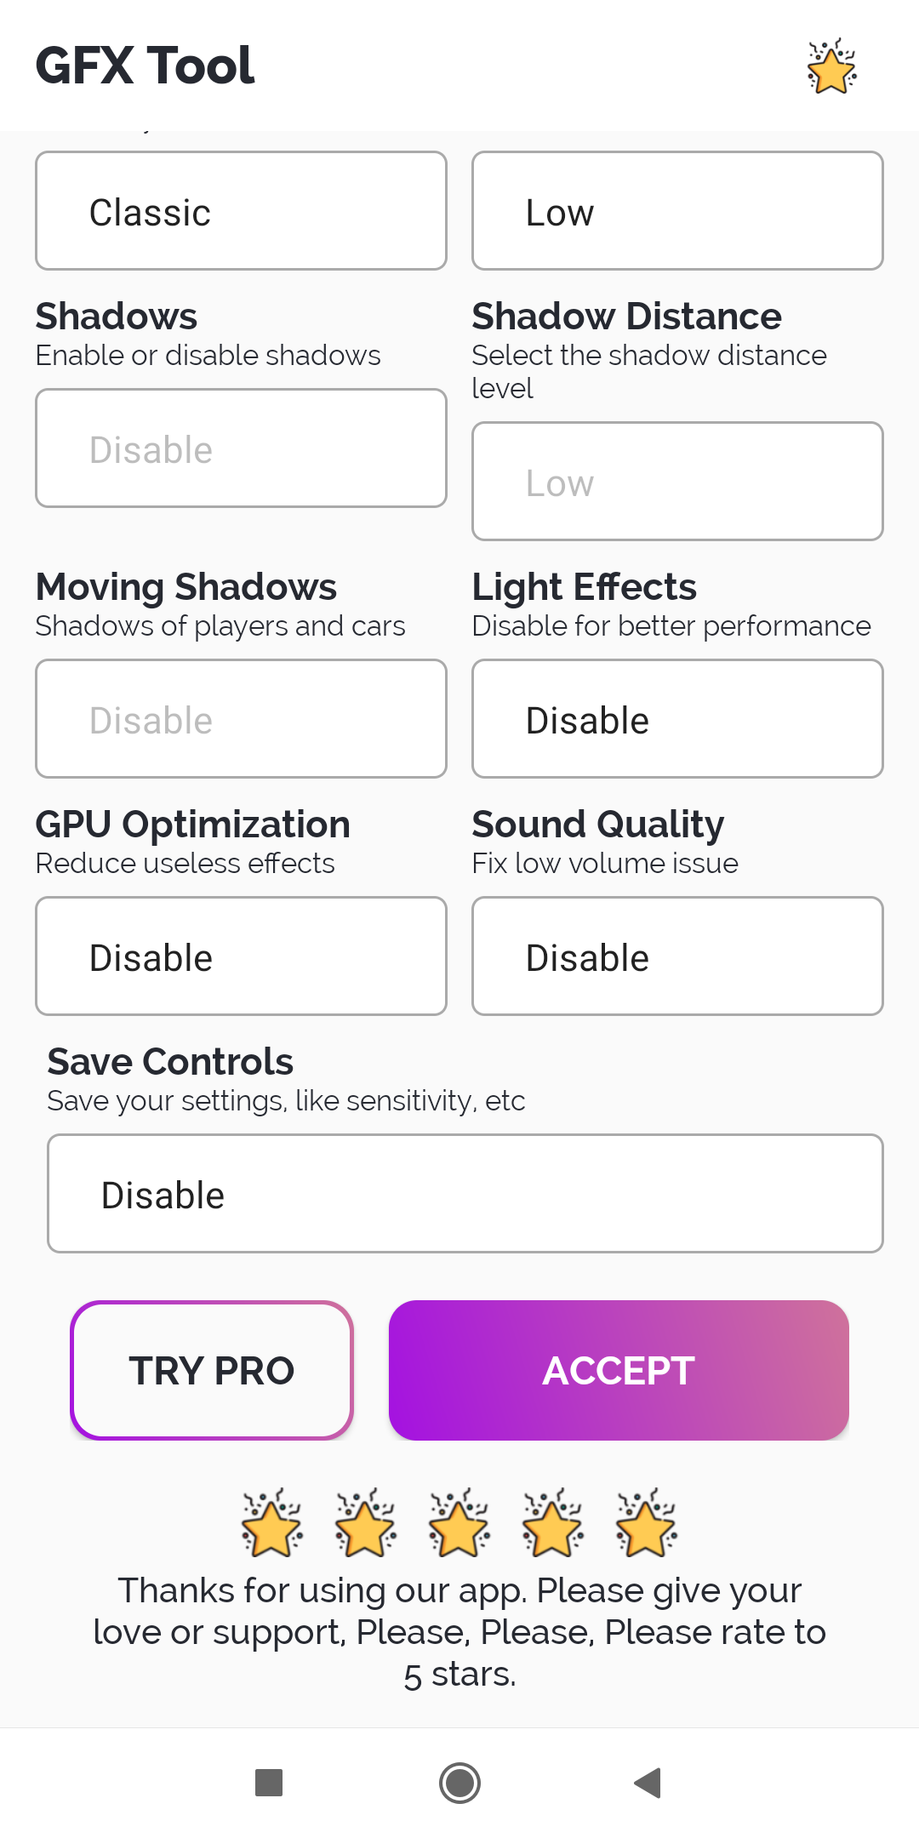Open the Moving Shadows dropdown

pos(241,719)
